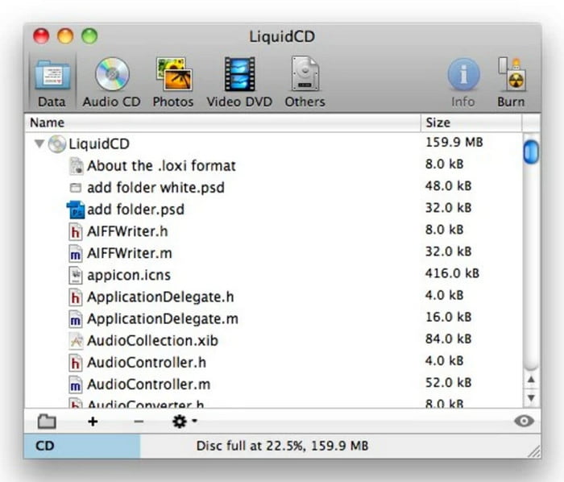Open the Photos disc mode

point(173,82)
